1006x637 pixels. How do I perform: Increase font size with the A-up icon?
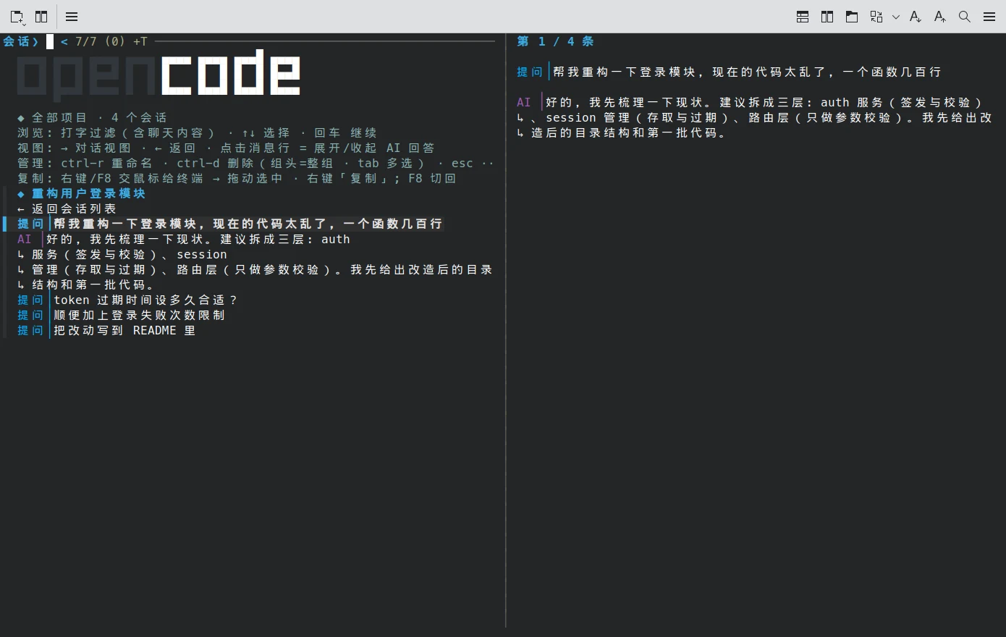click(x=940, y=17)
